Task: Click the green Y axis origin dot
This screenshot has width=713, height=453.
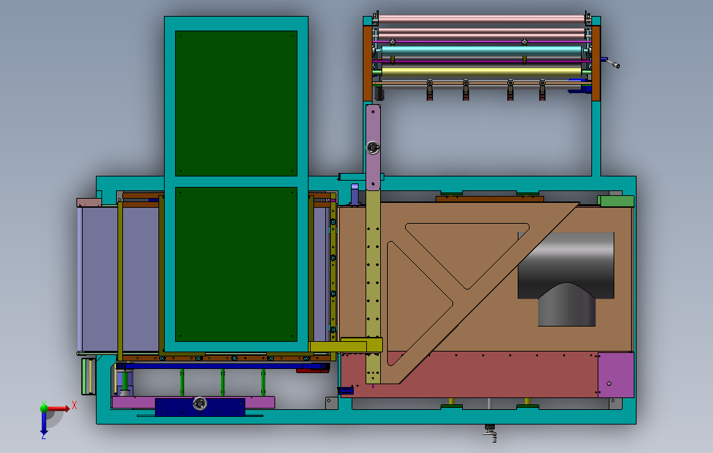Action: pyautogui.click(x=44, y=408)
